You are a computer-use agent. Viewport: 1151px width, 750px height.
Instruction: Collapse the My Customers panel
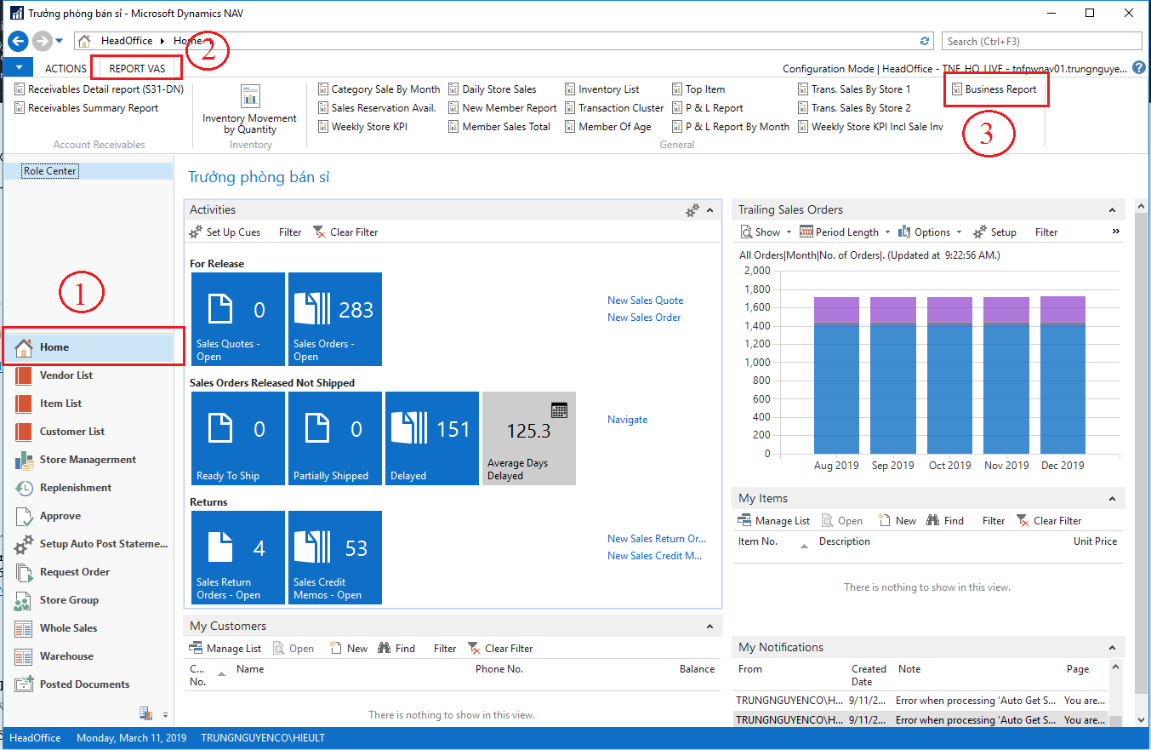709,627
